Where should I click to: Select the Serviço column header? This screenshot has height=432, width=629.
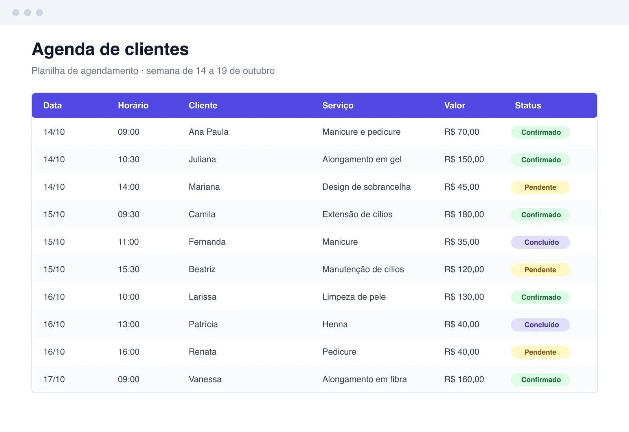(338, 106)
